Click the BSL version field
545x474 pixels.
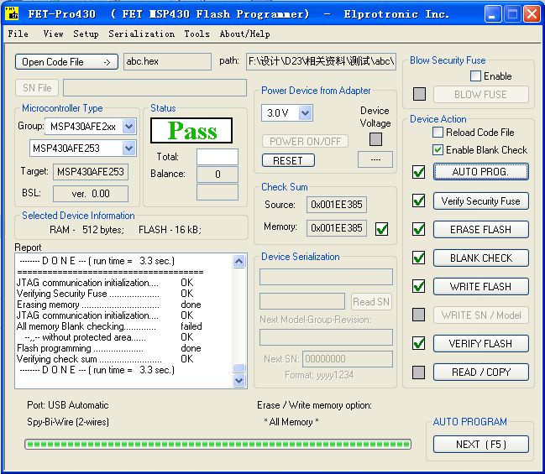pos(91,194)
